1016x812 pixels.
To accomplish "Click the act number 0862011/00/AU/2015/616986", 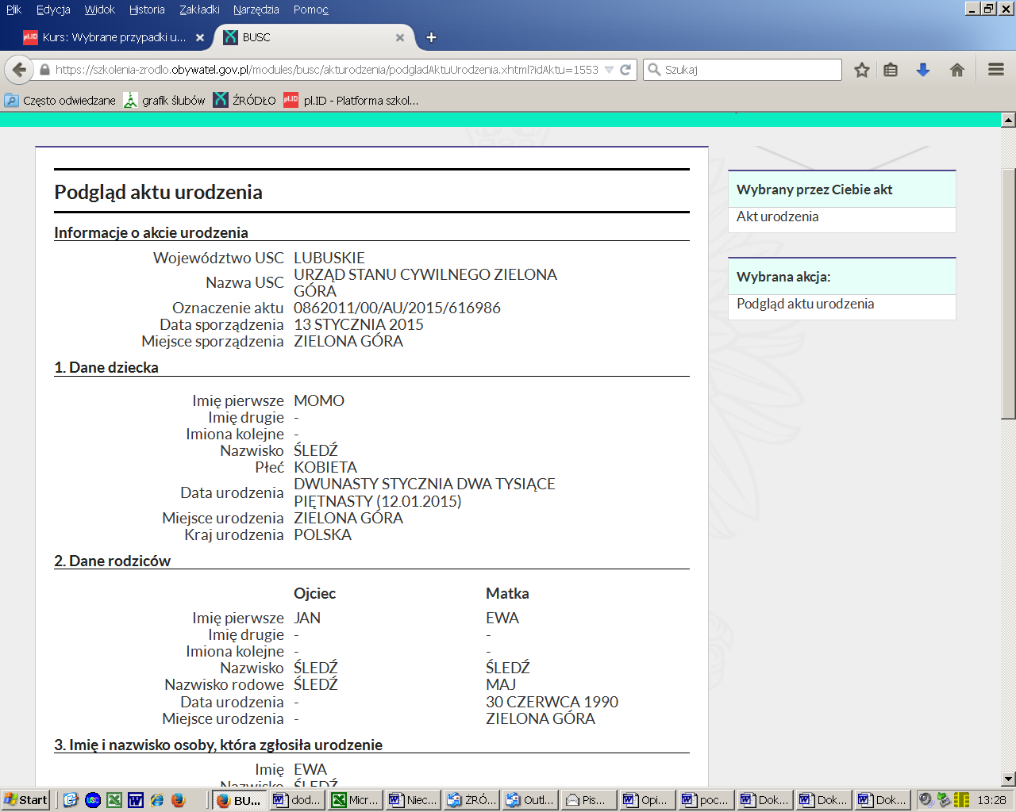I will pyautogui.click(x=397, y=308).
